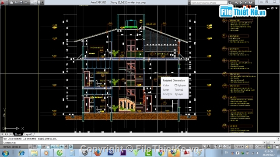Click the toolbar lock icon in status bar
This screenshot has width=280, height=157.
point(264,147)
